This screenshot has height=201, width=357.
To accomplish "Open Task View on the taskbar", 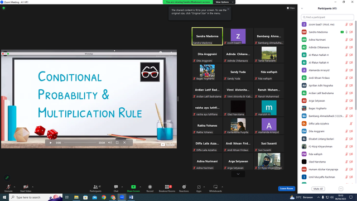I will click(67, 197).
